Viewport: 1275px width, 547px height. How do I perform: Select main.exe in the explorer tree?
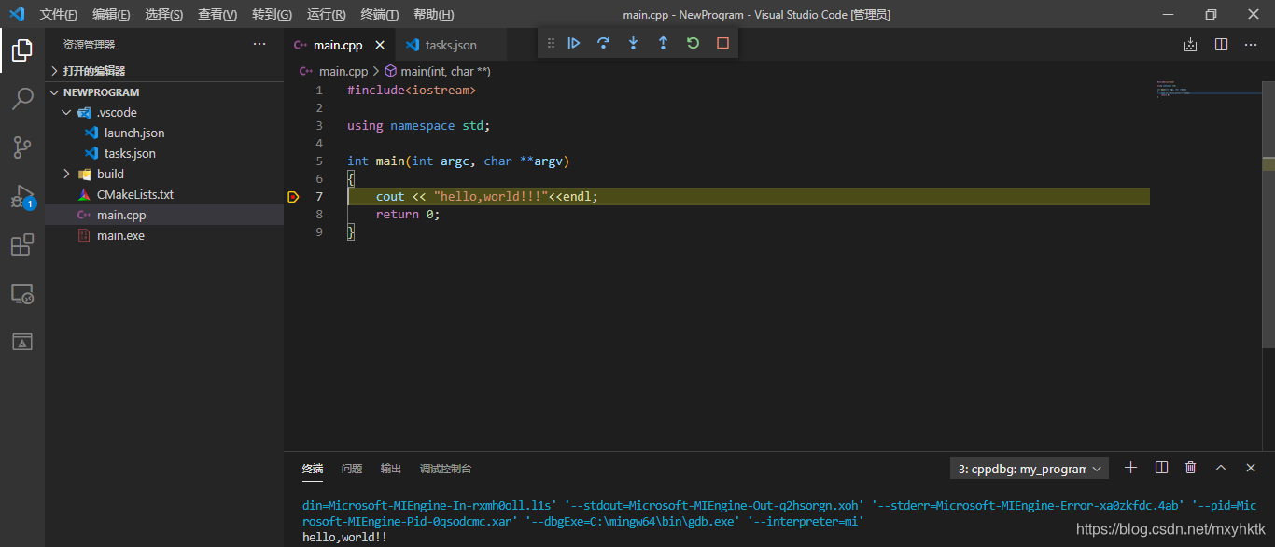coord(164,235)
